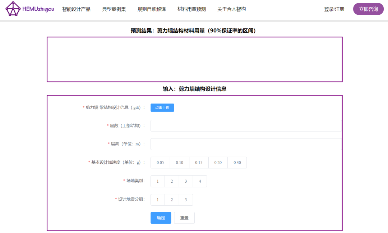Choose 0.30 for 基本设计加速度
The image size is (388, 233).
pos(237,163)
